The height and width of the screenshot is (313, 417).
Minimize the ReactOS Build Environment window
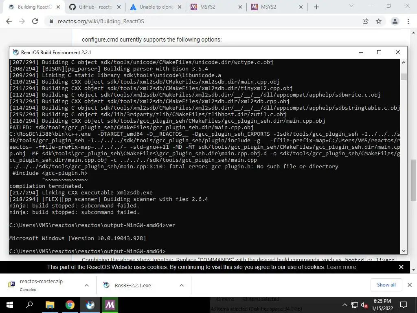tap(361, 53)
